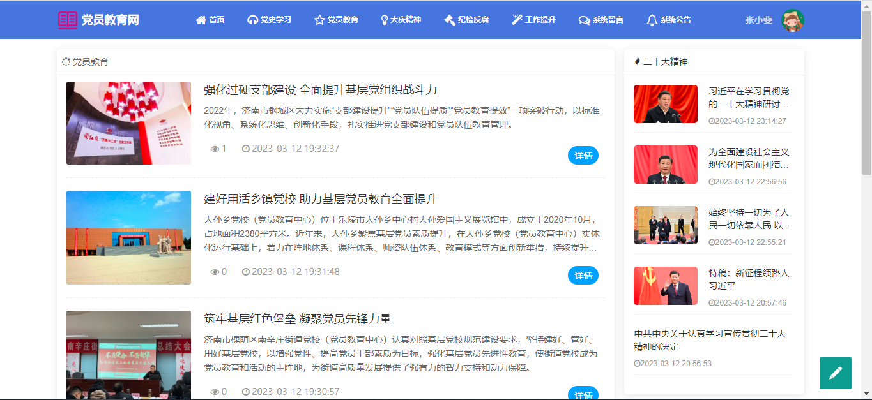Click summary text starting 济南市槐荫区南辛庄街道党校

402,354
